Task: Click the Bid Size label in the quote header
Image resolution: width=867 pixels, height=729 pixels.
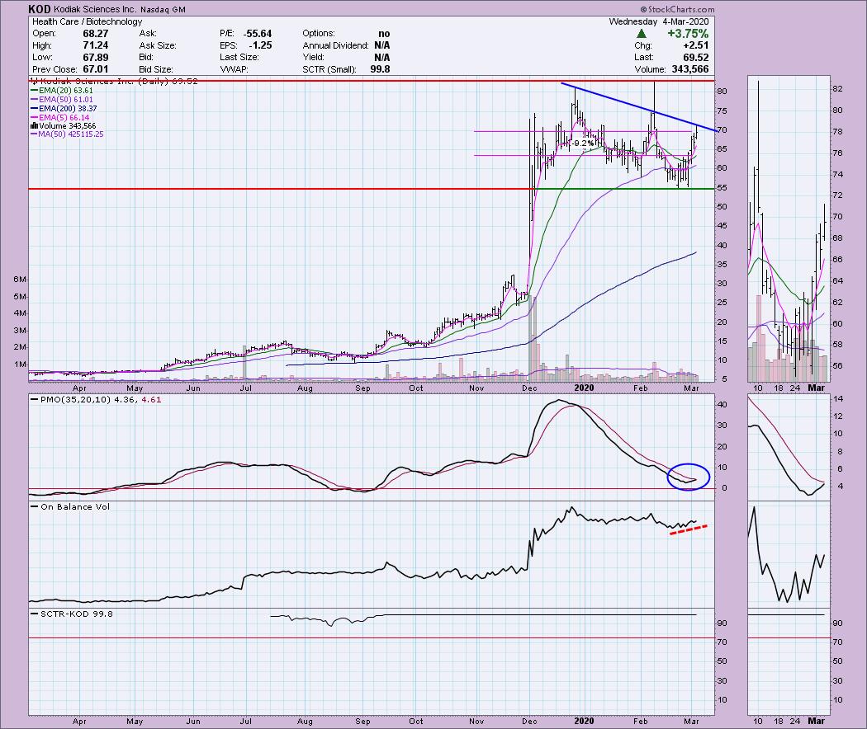Action: click(156, 69)
